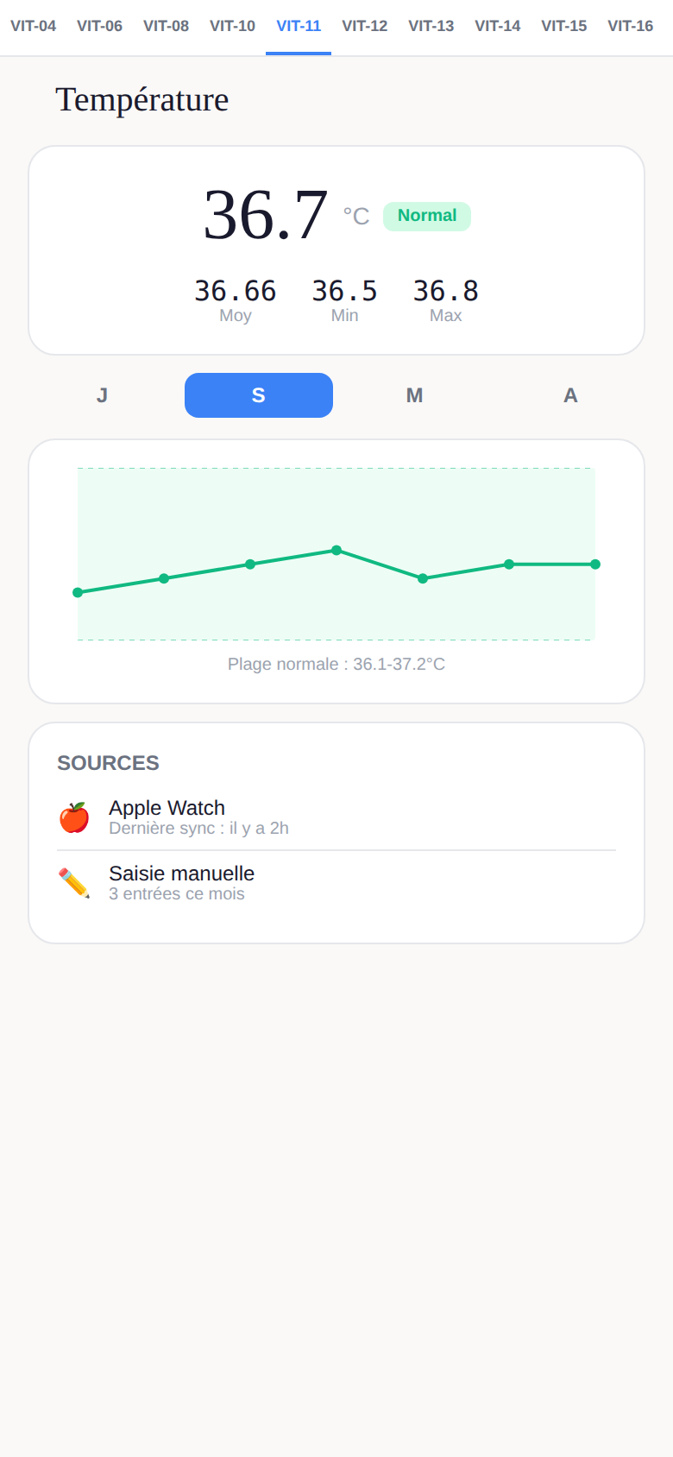This screenshot has height=1457, width=673.
Task: Open the VIT-15 tab
Action: [564, 27]
